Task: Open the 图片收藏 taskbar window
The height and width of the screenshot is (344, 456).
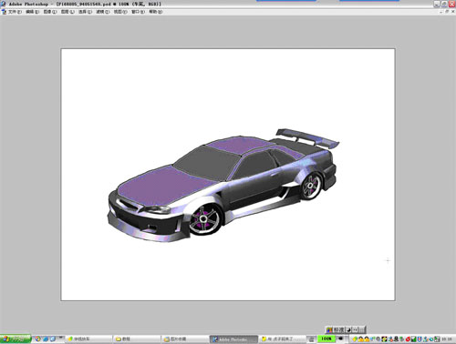Action: click(x=185, y=339)
